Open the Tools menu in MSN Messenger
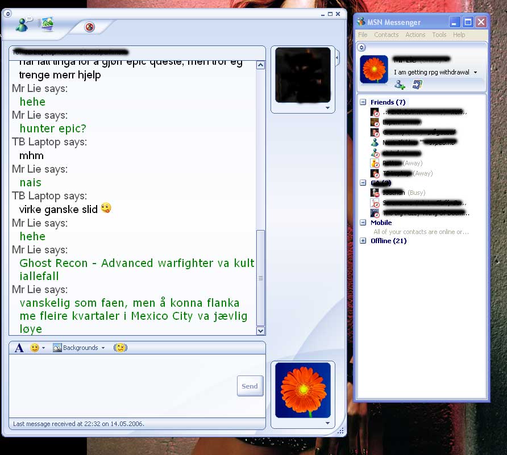 (439, 35)
